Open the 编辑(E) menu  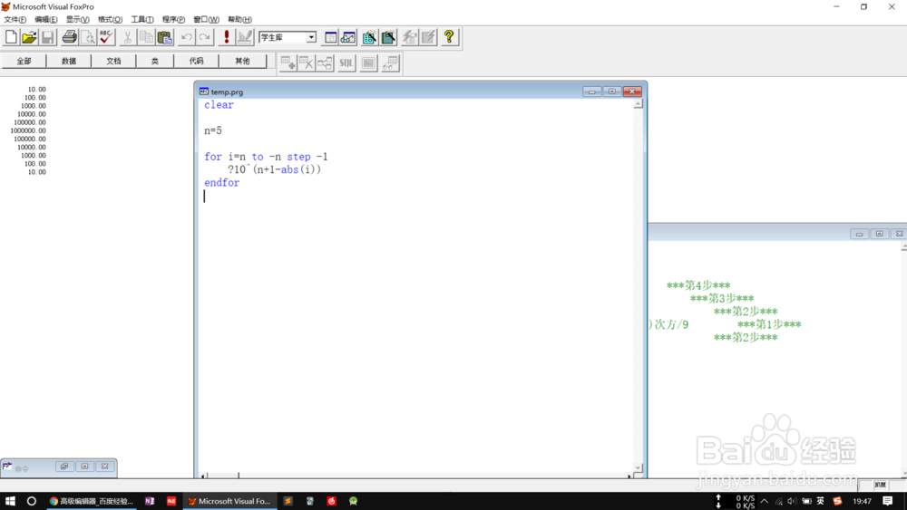tap(45, 20)
